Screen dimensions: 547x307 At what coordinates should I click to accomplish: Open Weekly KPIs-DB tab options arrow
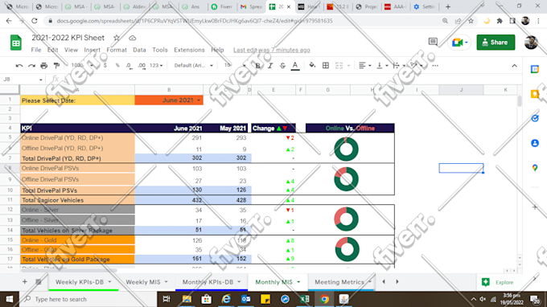(109, 282)
